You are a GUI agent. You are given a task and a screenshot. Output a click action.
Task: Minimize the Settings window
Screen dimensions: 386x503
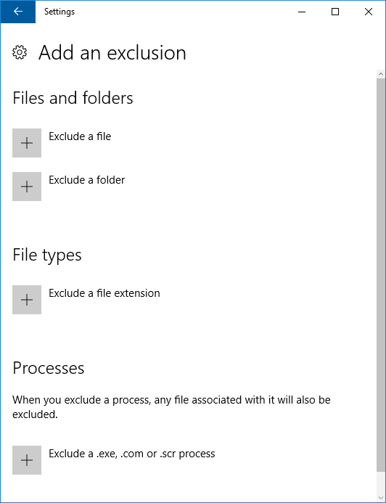point(302,12)
